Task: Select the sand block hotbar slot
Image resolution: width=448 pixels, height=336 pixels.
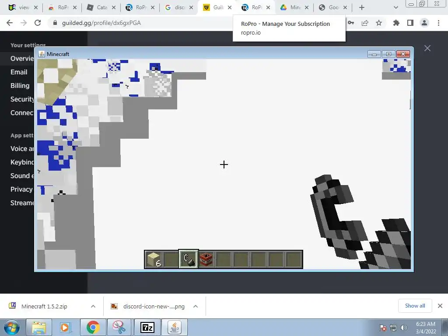Action: 154,259
